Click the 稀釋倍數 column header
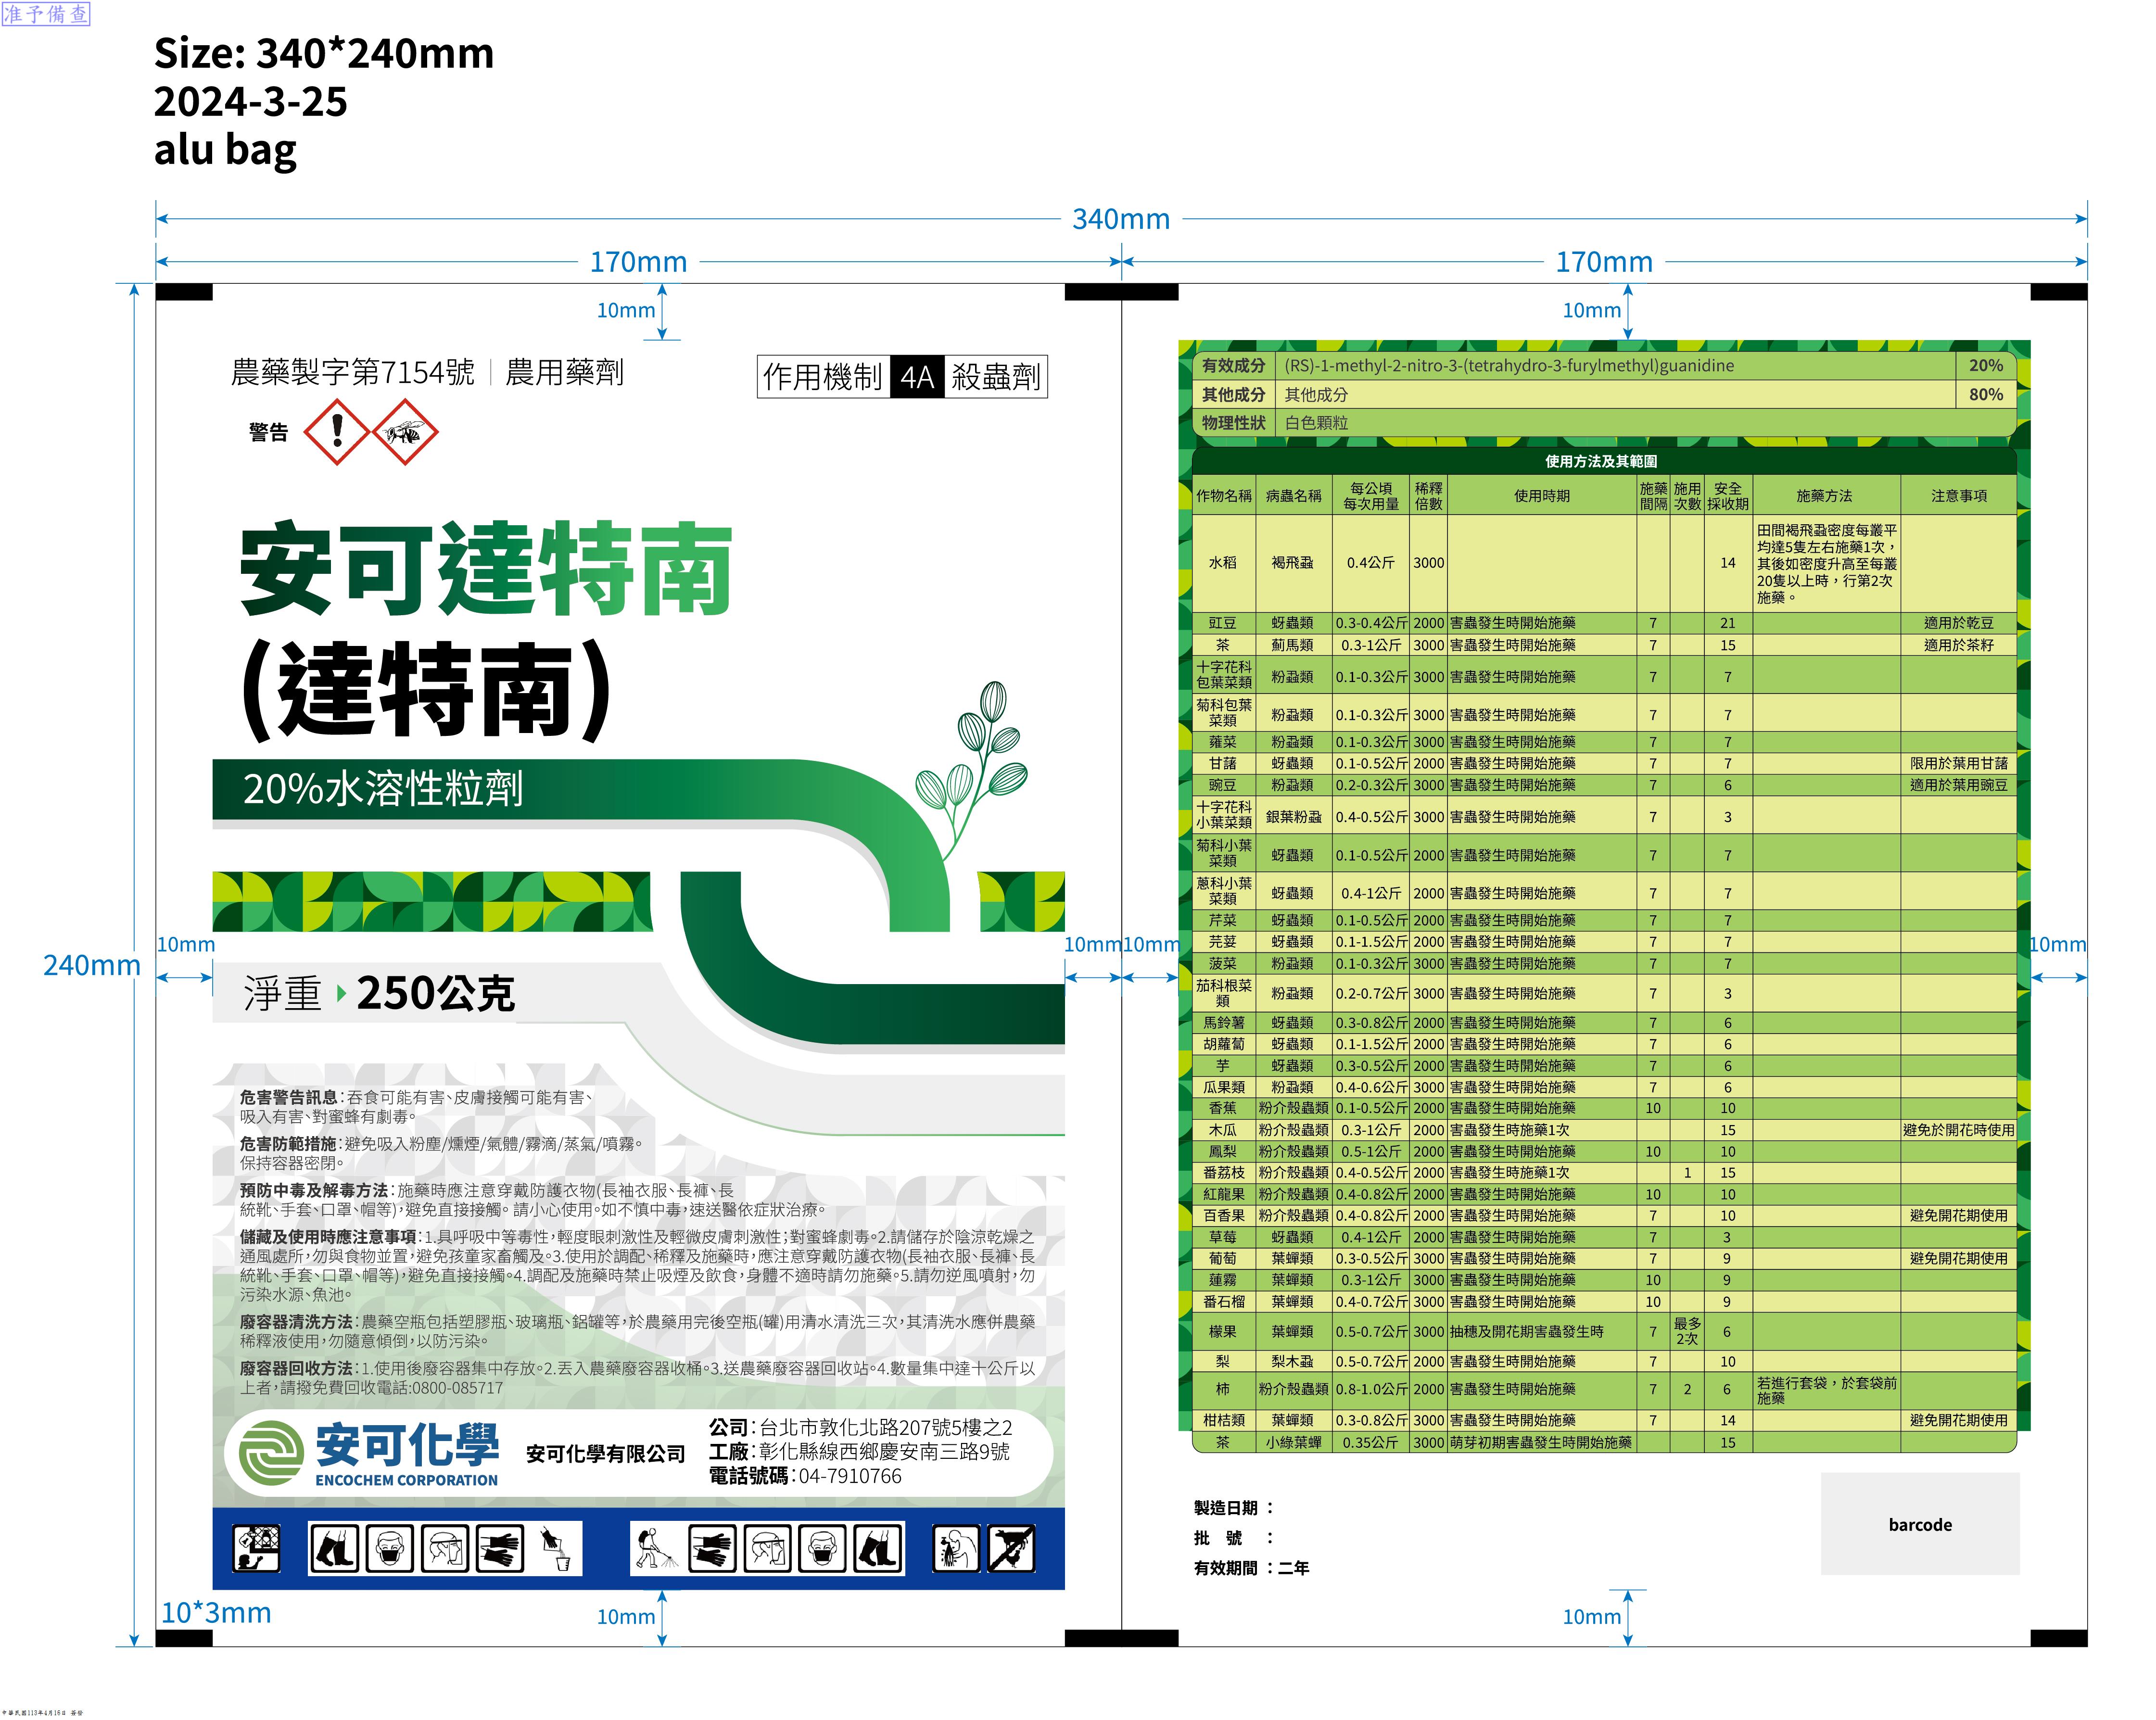Viewport: 2156px width, 1720px height. [1428, 496]
